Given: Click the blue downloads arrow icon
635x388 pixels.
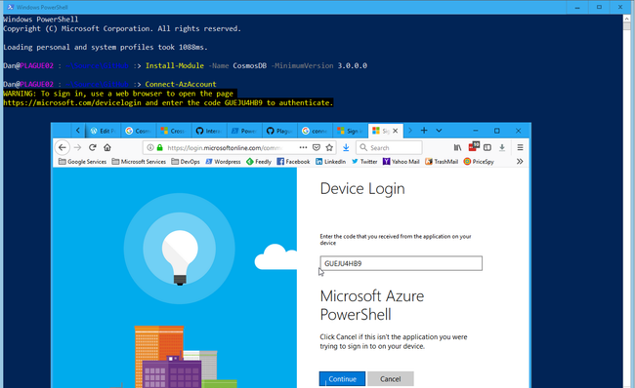Looking at the screenshot, I should [x=346, y=147].
